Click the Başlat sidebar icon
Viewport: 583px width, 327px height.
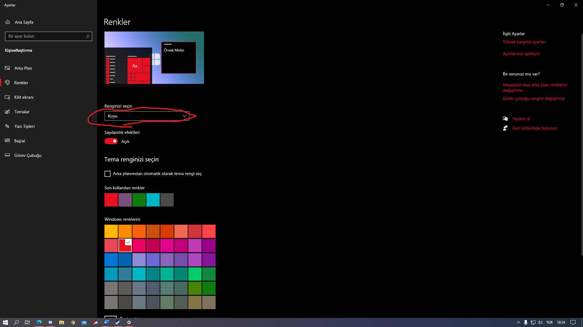8,141
